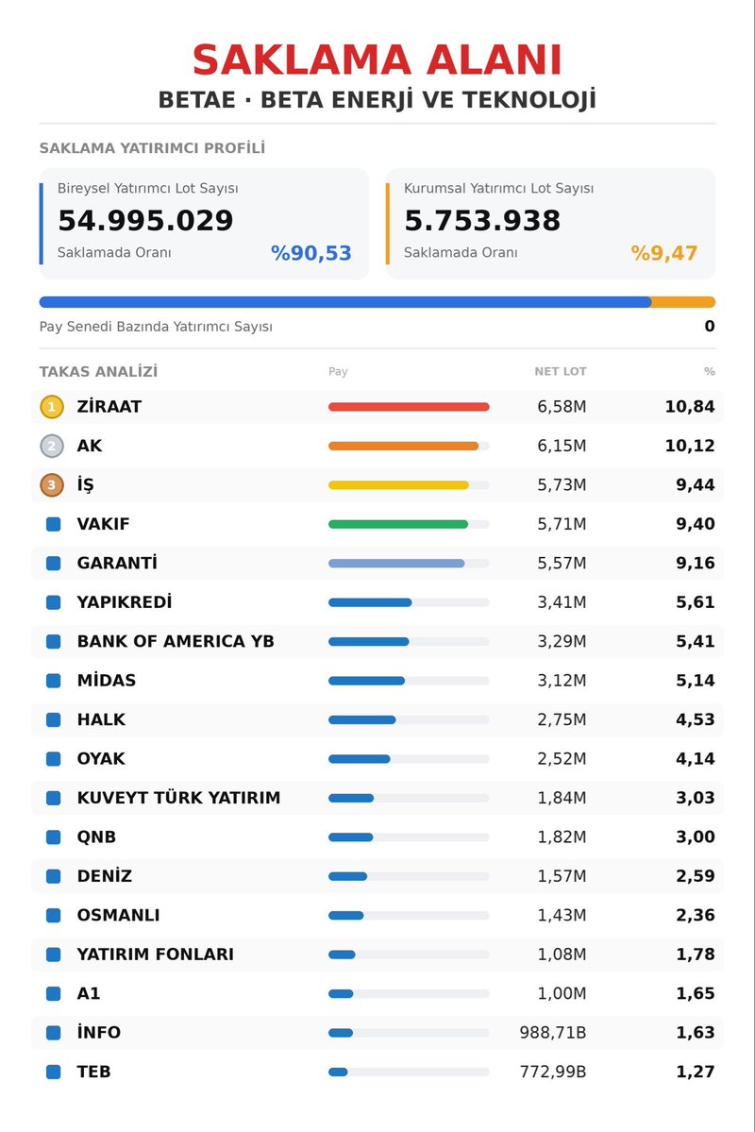Click the blue square marker beside HALK
This screenshot has height=1132, width=755.
click(x=54, y=719)
